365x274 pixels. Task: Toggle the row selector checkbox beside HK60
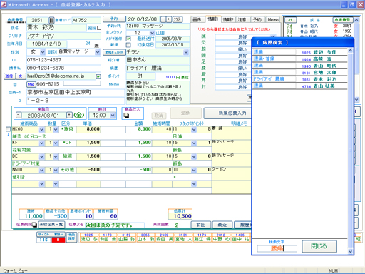click(8, 129)
